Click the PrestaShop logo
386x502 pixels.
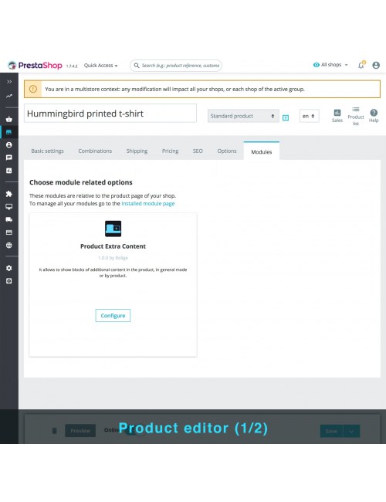click(35, 66)
